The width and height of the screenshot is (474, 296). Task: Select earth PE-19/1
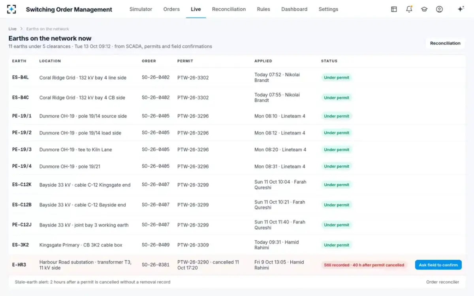click(22, 116)
